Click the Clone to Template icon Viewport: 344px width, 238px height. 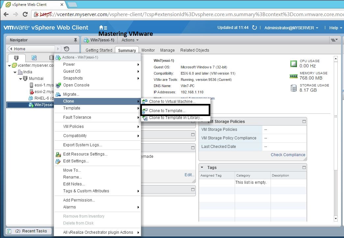pyautogui.click(x=145, y=111)
